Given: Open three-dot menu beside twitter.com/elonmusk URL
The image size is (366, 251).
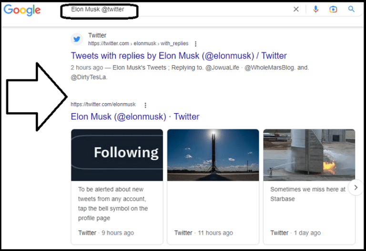Looking at the screenshot, I should coord(145,105).
